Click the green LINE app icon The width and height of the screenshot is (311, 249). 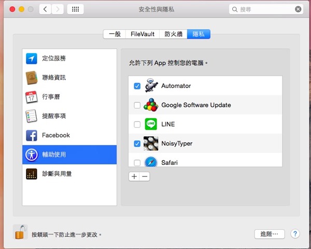[x=151, y=124]
